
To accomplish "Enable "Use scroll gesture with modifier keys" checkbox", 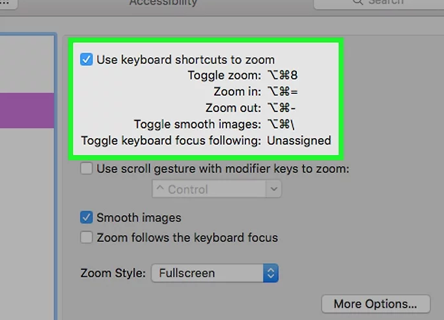I will tap(87, 169).
